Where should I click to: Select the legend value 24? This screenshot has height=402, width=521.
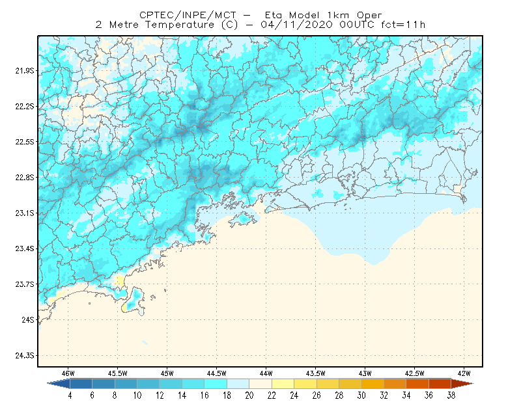294,395
